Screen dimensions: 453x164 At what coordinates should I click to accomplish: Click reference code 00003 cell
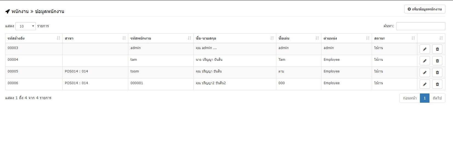[x=34, y=49]
